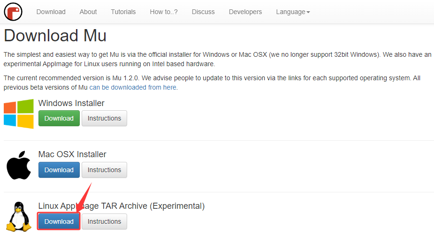
Task: Click the Windows logo icon
Action: pyautogui.click(x=19, y=114)
